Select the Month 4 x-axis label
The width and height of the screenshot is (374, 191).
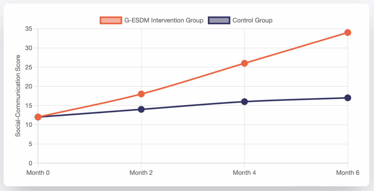tap(244, 173)
